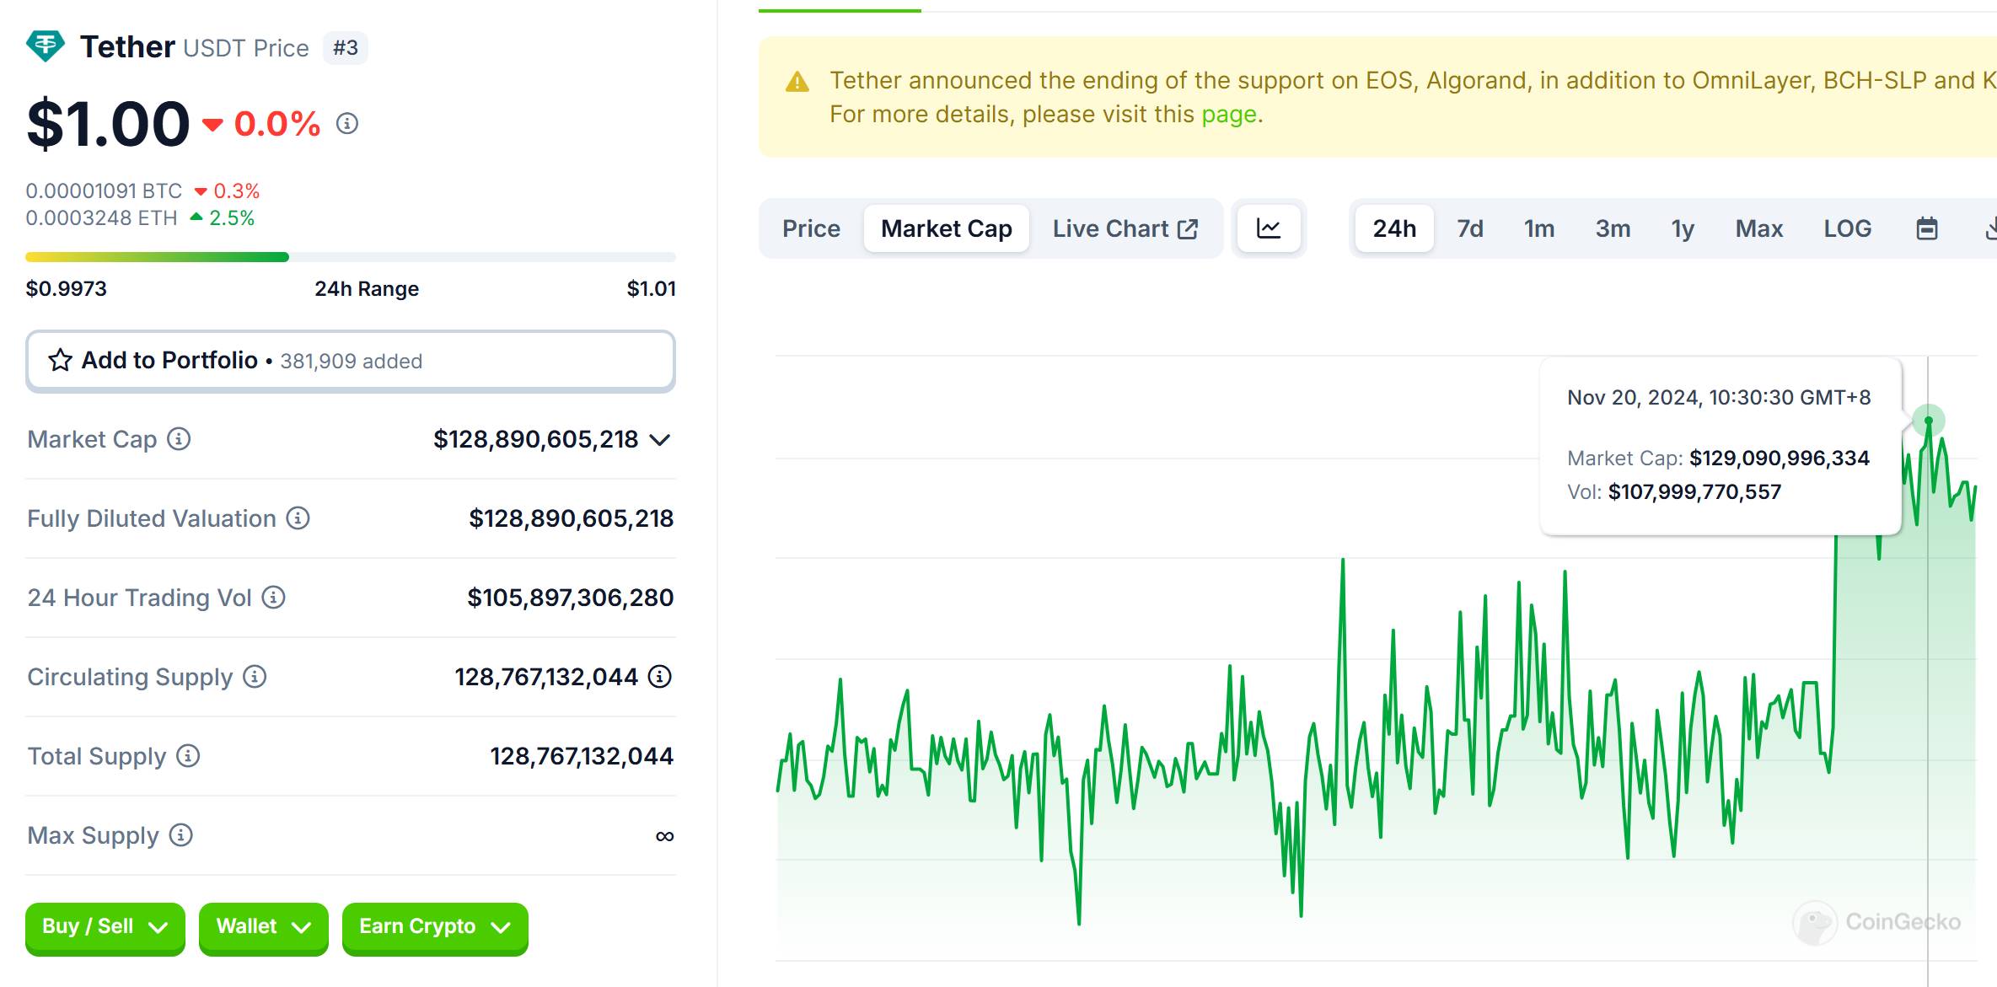The height and width of the screenshot is (987, 1997).
Task: Click the star icon in Add to Portfolio
Action: coord(60,361)
